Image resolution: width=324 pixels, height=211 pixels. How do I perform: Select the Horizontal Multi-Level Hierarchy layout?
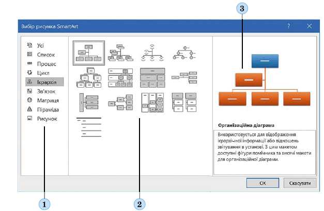pyautogui.click(x=89, y=103)
